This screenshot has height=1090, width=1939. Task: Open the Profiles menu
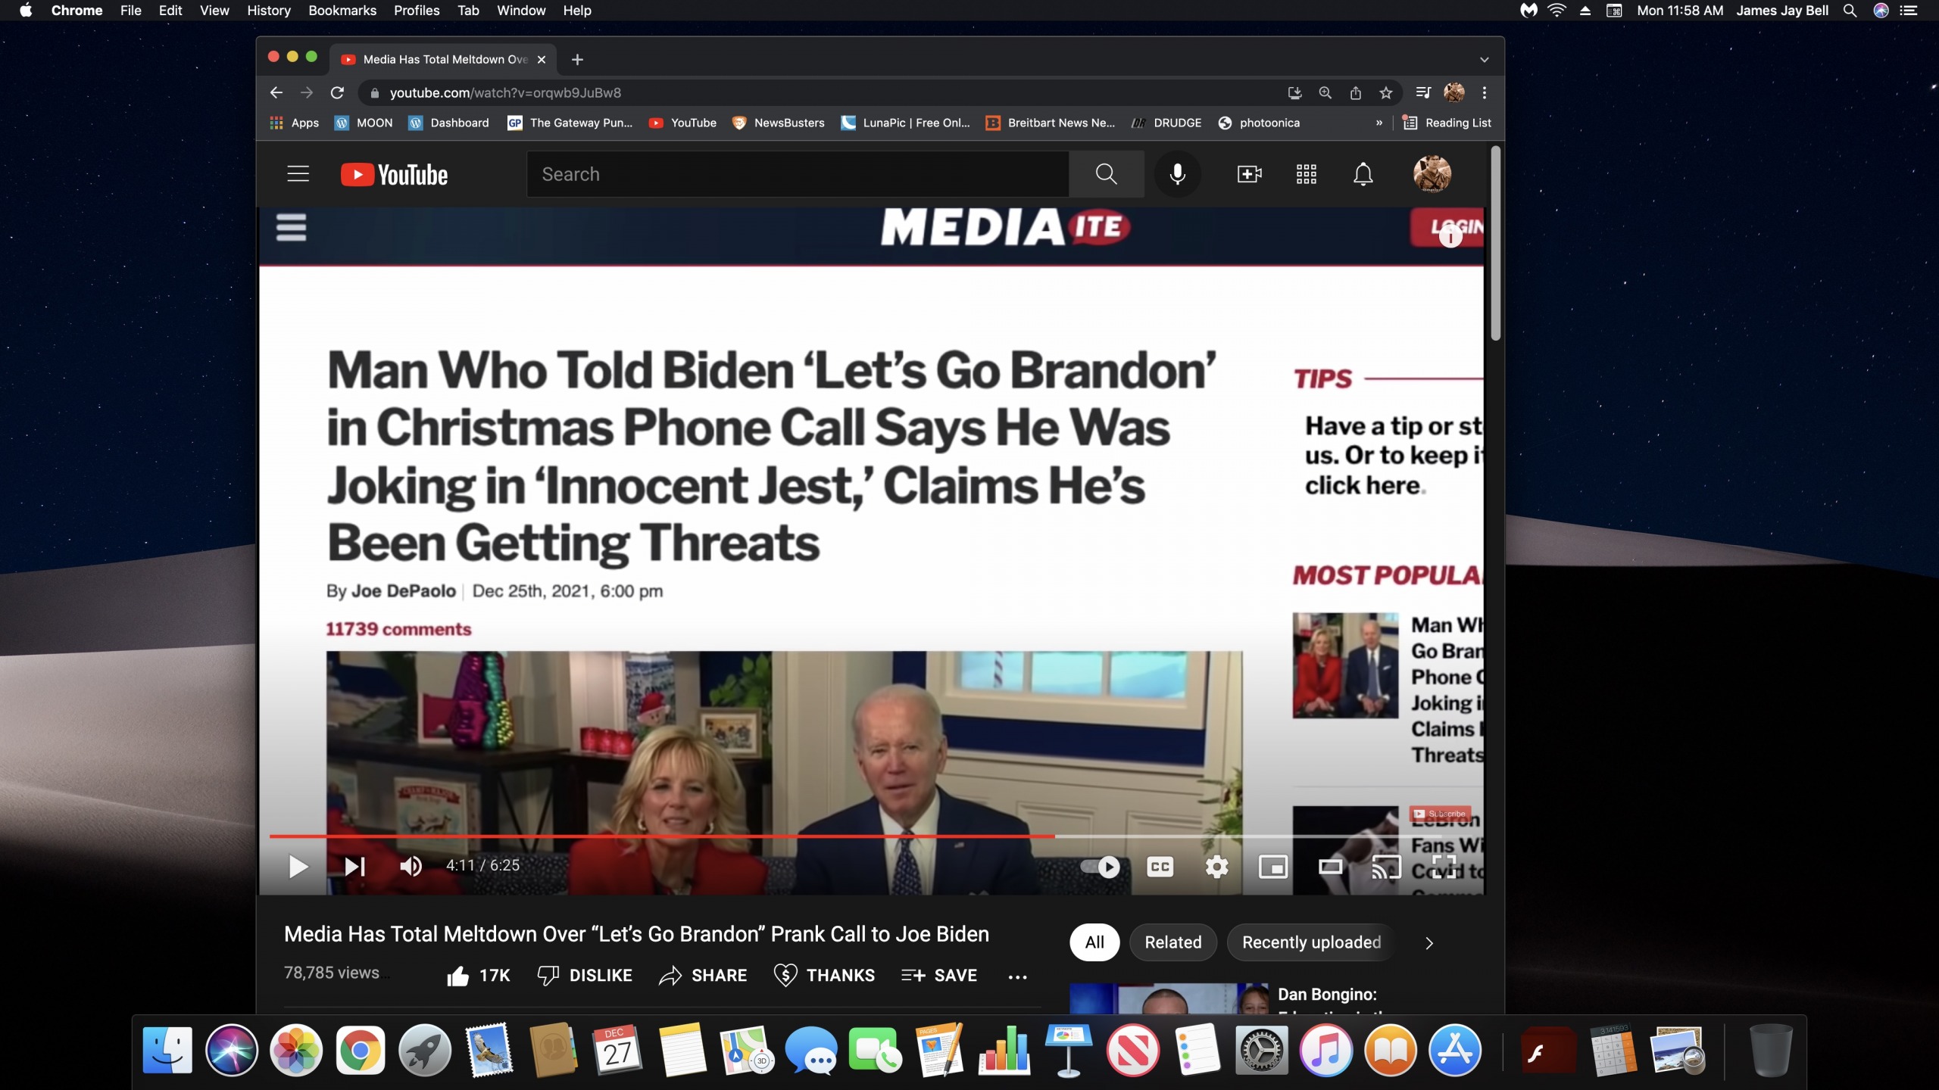tap(417, 11)
